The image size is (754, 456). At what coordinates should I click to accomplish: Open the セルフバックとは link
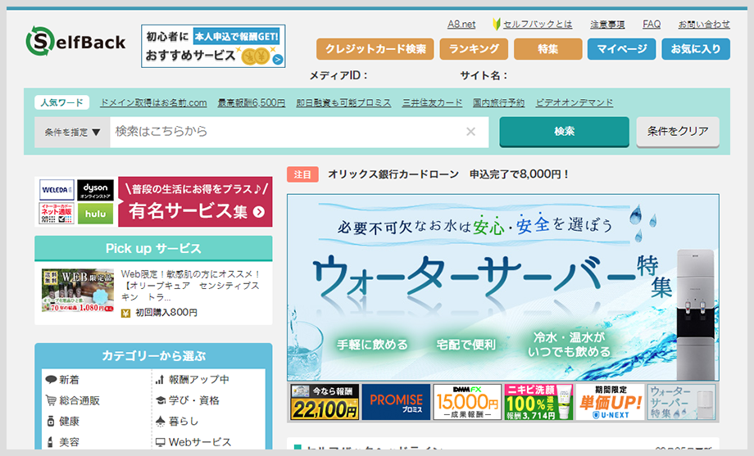(x=538, y=24)
